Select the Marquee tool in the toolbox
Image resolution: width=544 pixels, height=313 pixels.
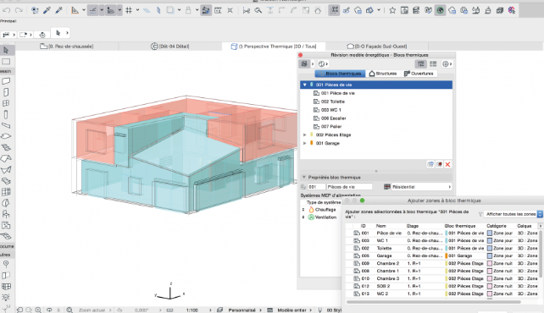[x=6, y=62]
